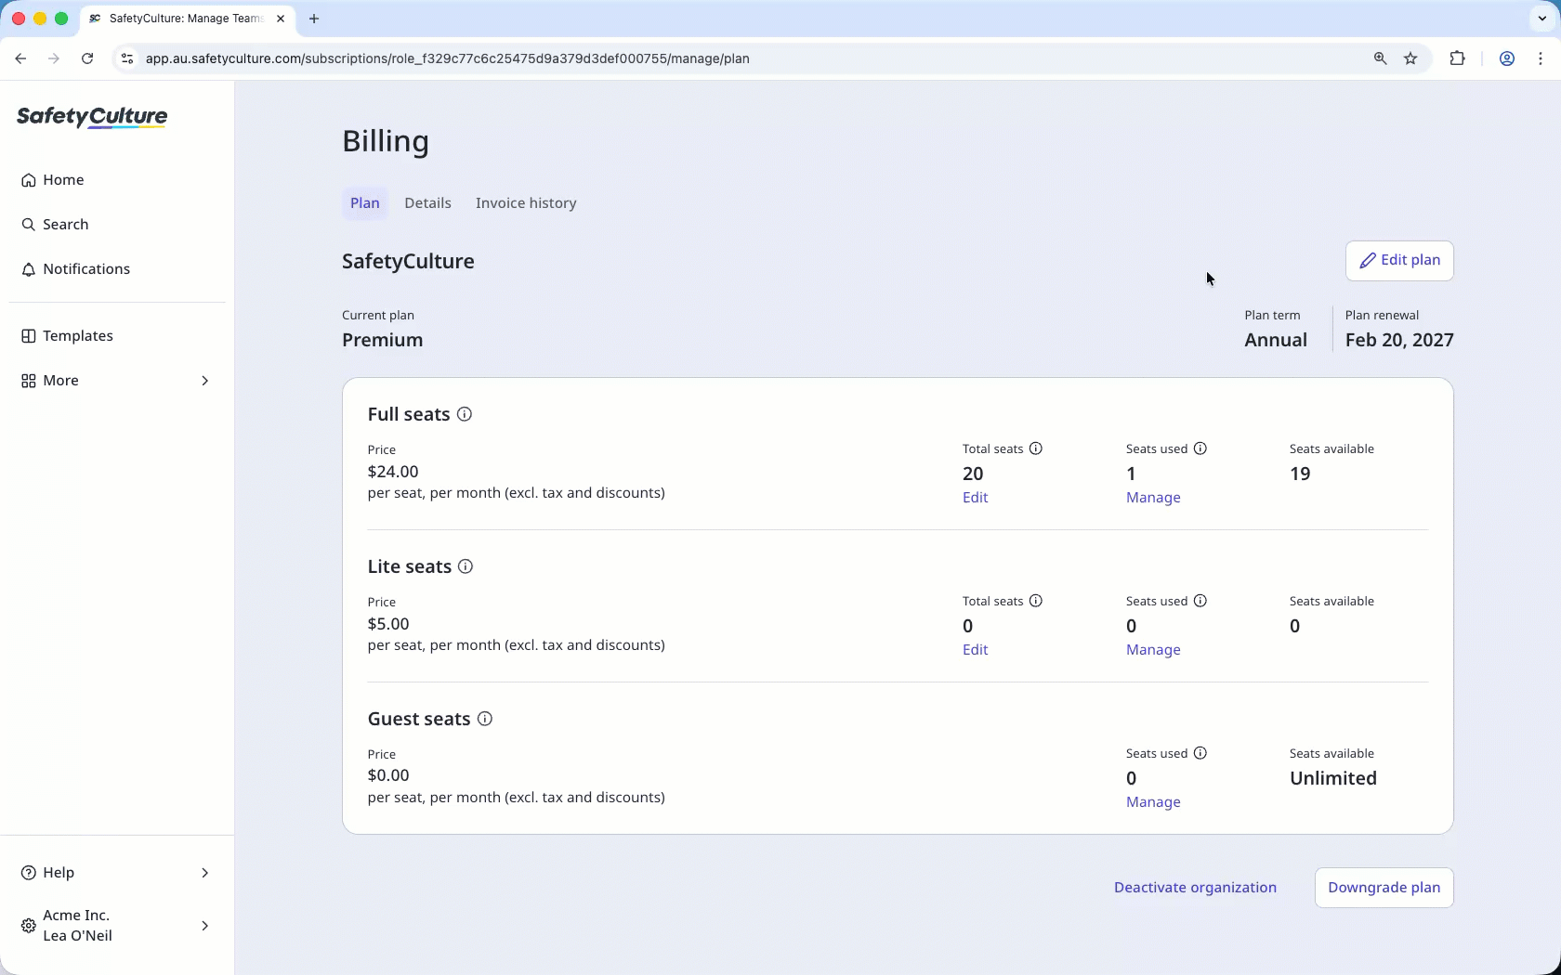Edit total Lite seats
This screenshot has height=975, width=1561.
tap(975, 650)
